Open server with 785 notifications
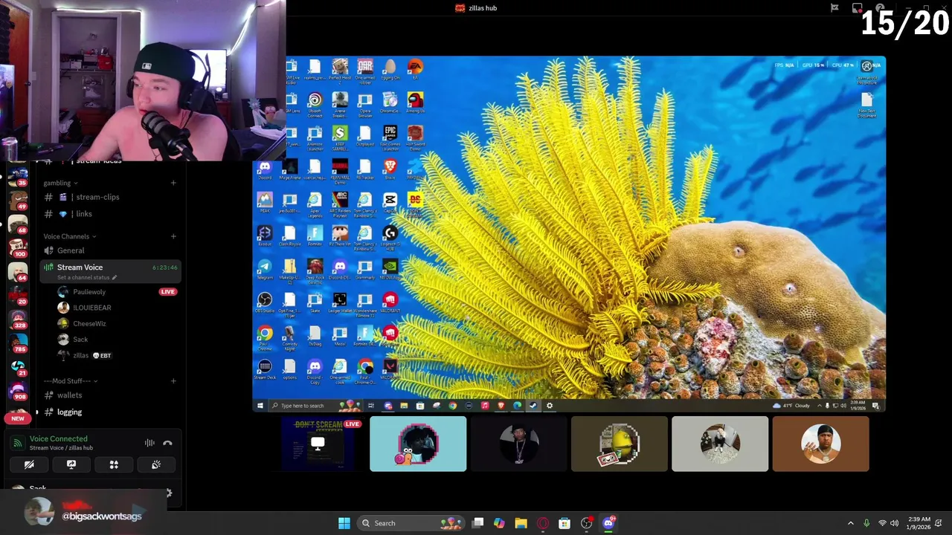 [18, 343]
